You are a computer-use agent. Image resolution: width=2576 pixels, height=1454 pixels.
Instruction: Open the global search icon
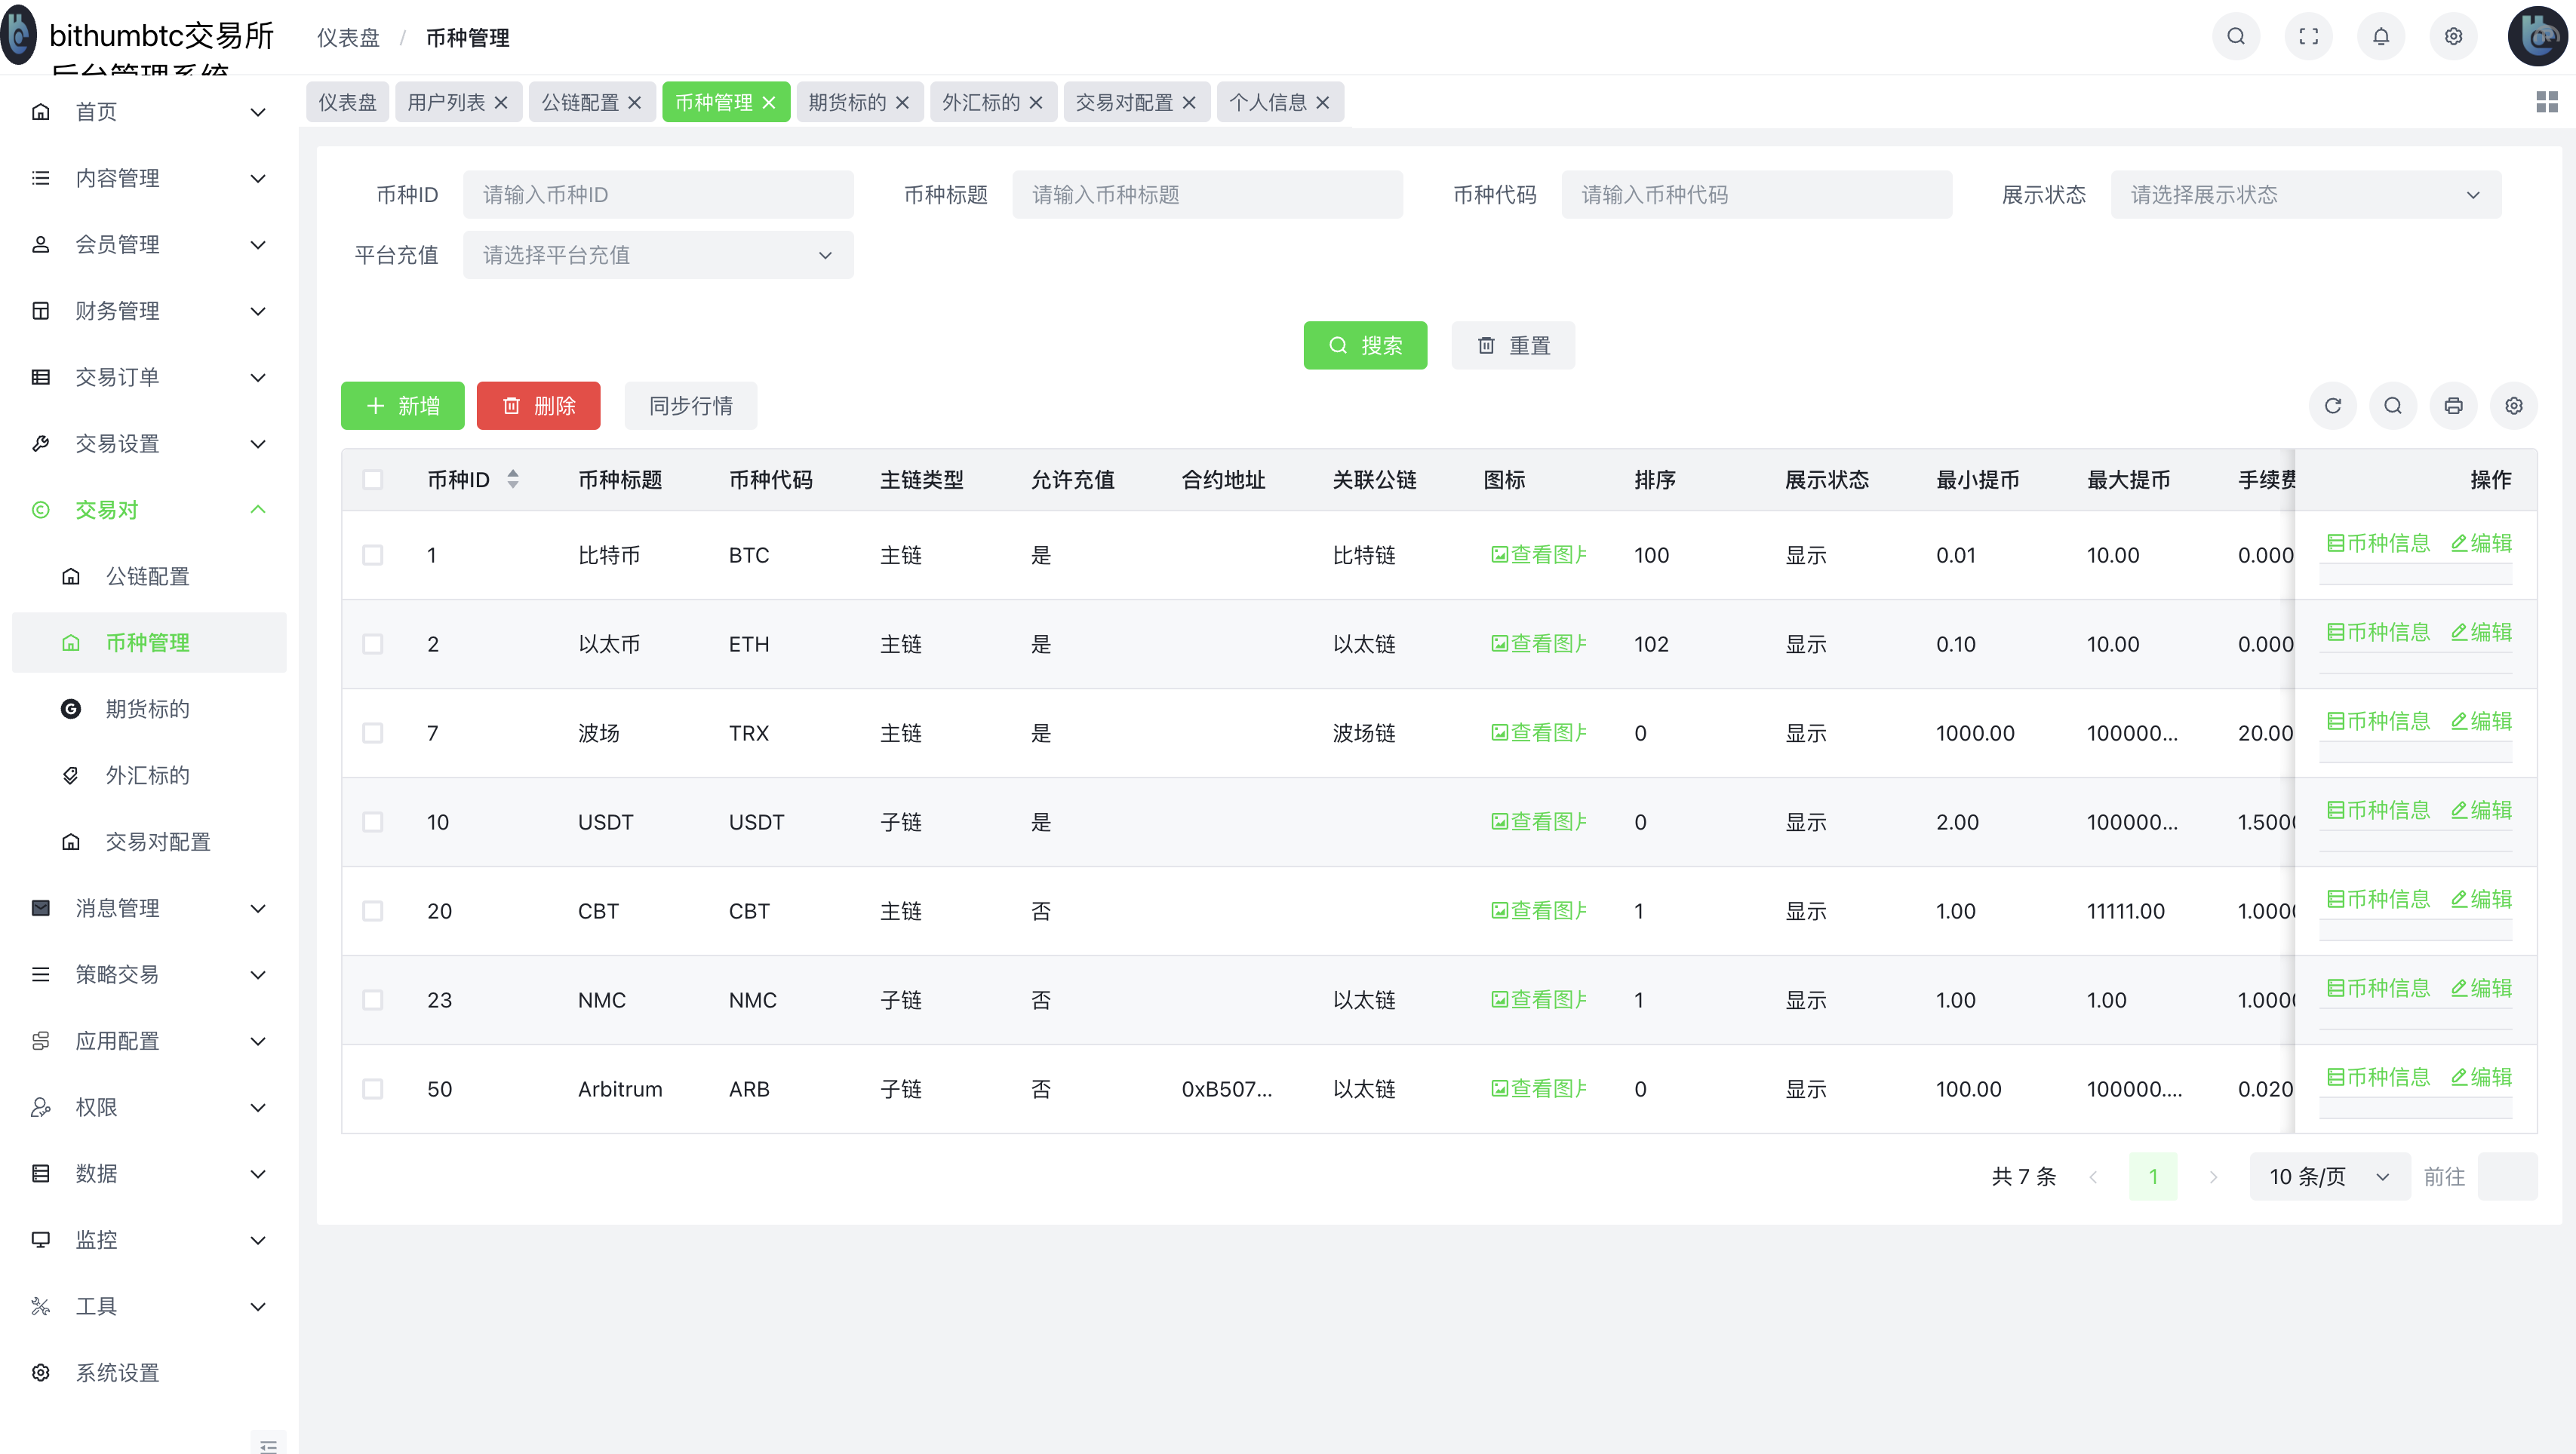tap(2237, 36)
